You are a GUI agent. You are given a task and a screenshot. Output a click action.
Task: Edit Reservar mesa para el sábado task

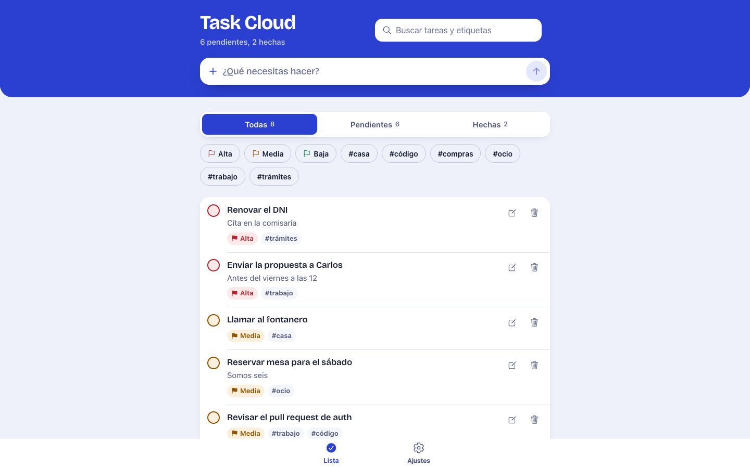coord(512,365)
